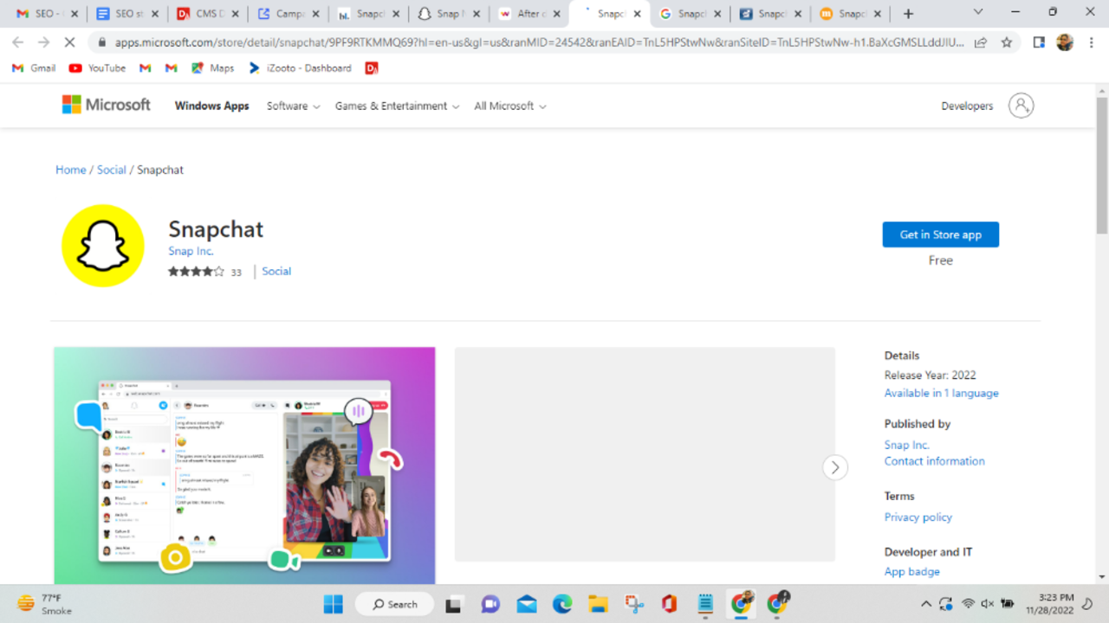Go to Home breadcrumb link
1109x623 pixels.
(71, 170)
